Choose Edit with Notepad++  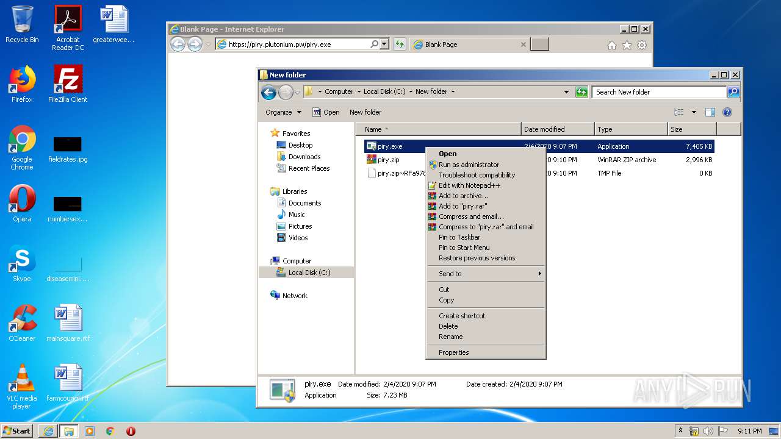486,185
